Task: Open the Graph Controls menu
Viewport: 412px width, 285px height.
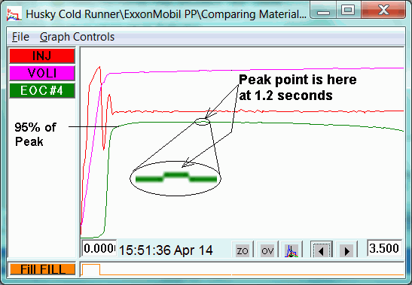Action: (77, 37)
